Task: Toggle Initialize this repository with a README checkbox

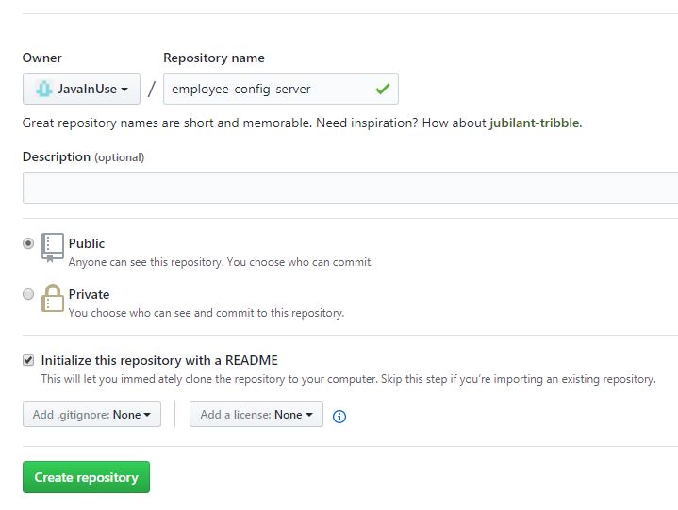Action: point(28,360)
